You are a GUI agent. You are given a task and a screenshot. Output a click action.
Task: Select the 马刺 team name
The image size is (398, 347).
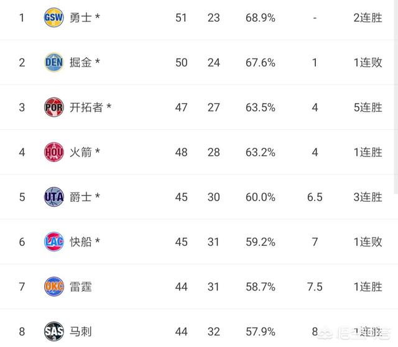[x=81, y=331]
